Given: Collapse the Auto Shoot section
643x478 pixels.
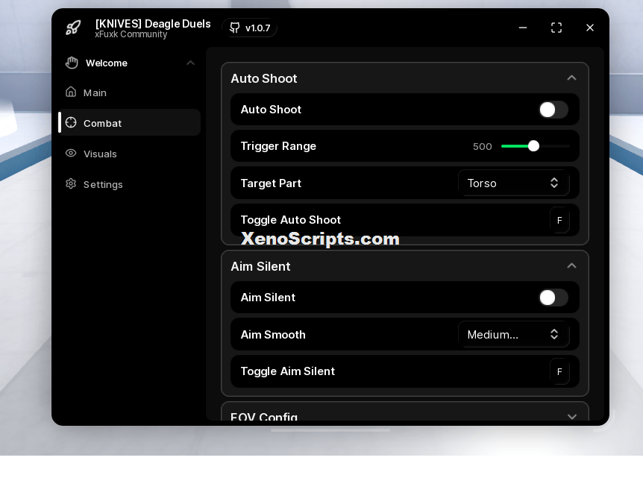Looking at the screenshot, I should pos(571,78).
